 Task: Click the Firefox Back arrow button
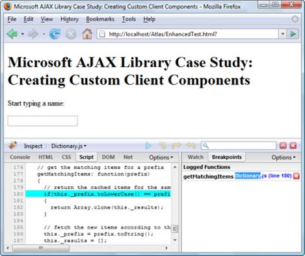tap(12, 34)
